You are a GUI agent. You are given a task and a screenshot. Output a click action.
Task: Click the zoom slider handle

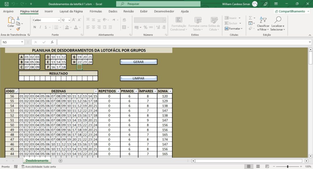click(x=287, y=167)
